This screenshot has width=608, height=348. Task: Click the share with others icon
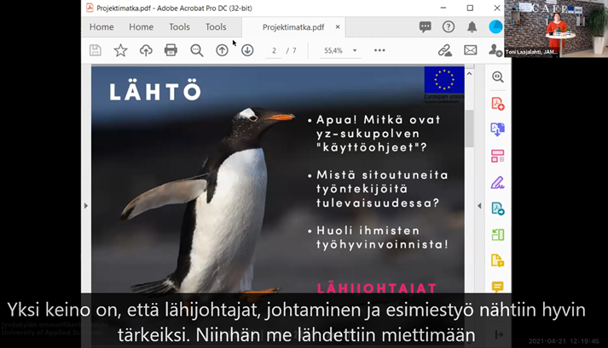[x=495, y=50]
